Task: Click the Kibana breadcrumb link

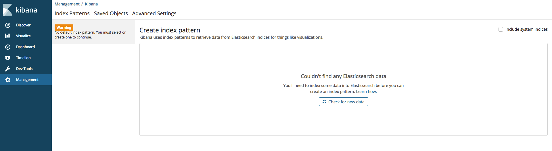Action: pyautogui.click(x=91, y=4)
